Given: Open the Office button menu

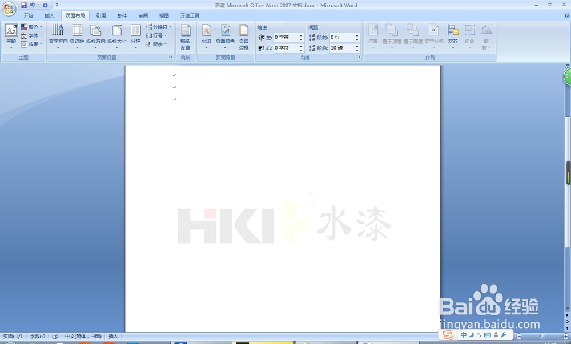Looking at the screenshot, I should pyautogui.click(x=9, y=9).
